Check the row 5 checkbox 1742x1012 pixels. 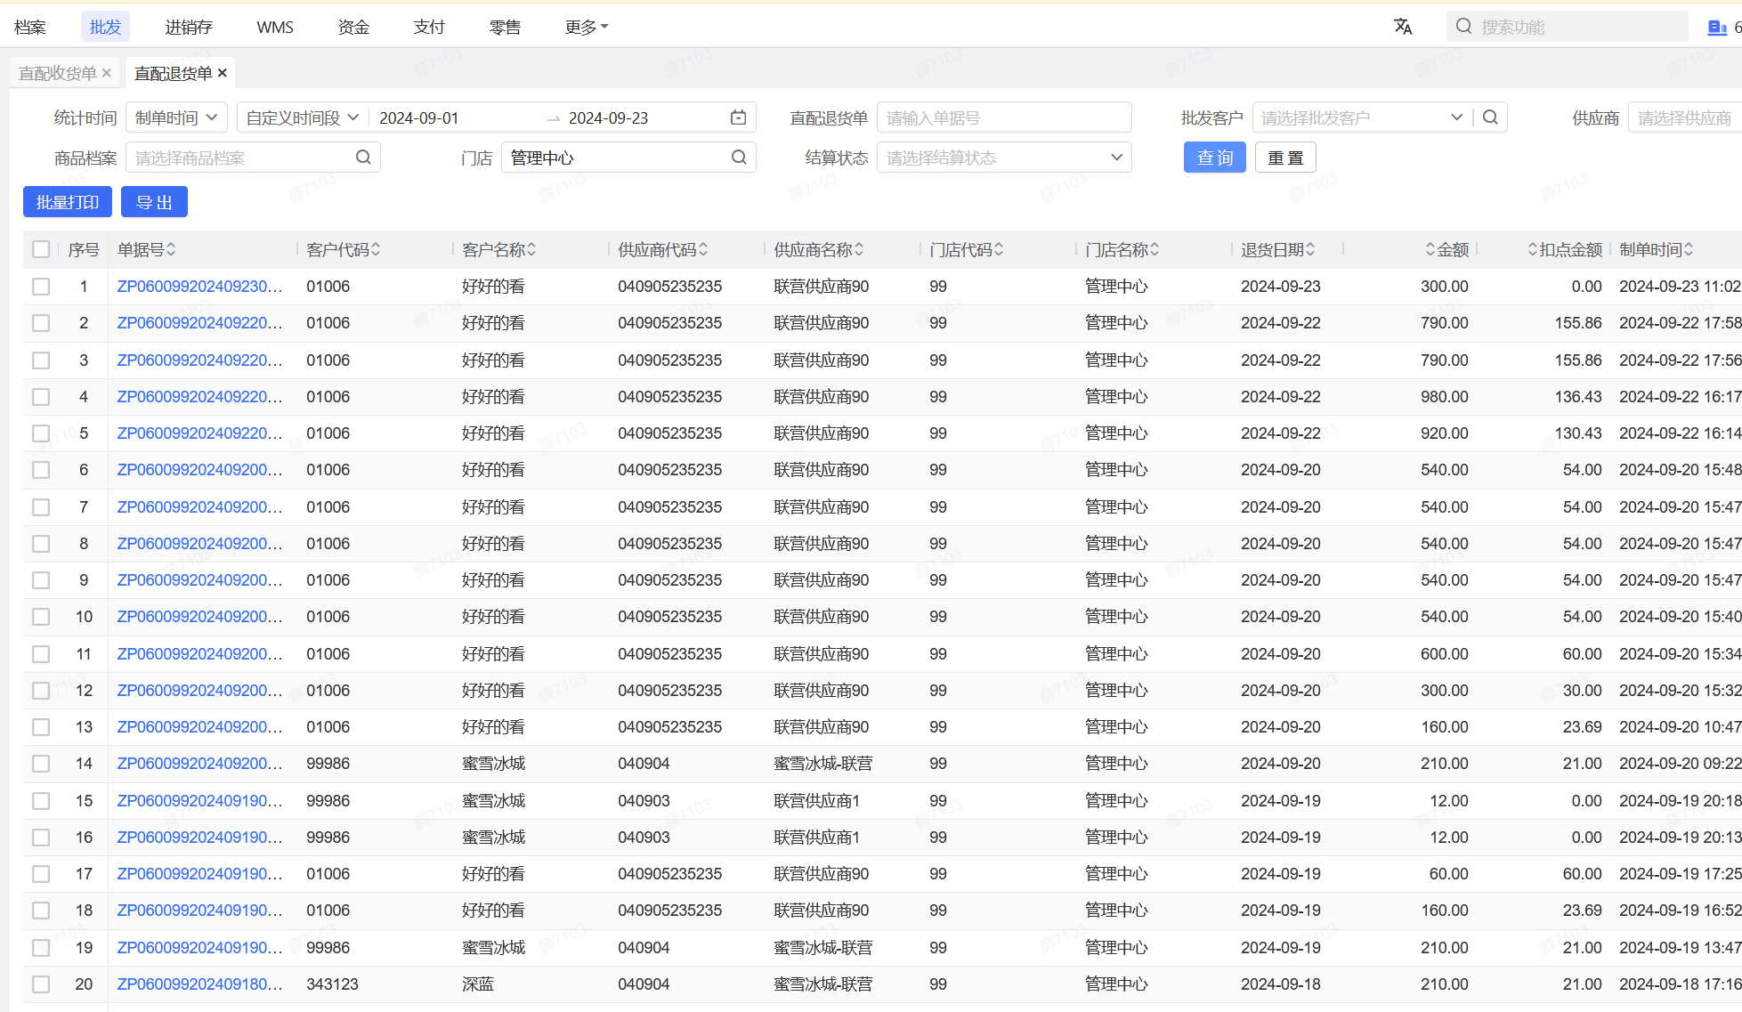pyautogui.click(x=41, y=433)
